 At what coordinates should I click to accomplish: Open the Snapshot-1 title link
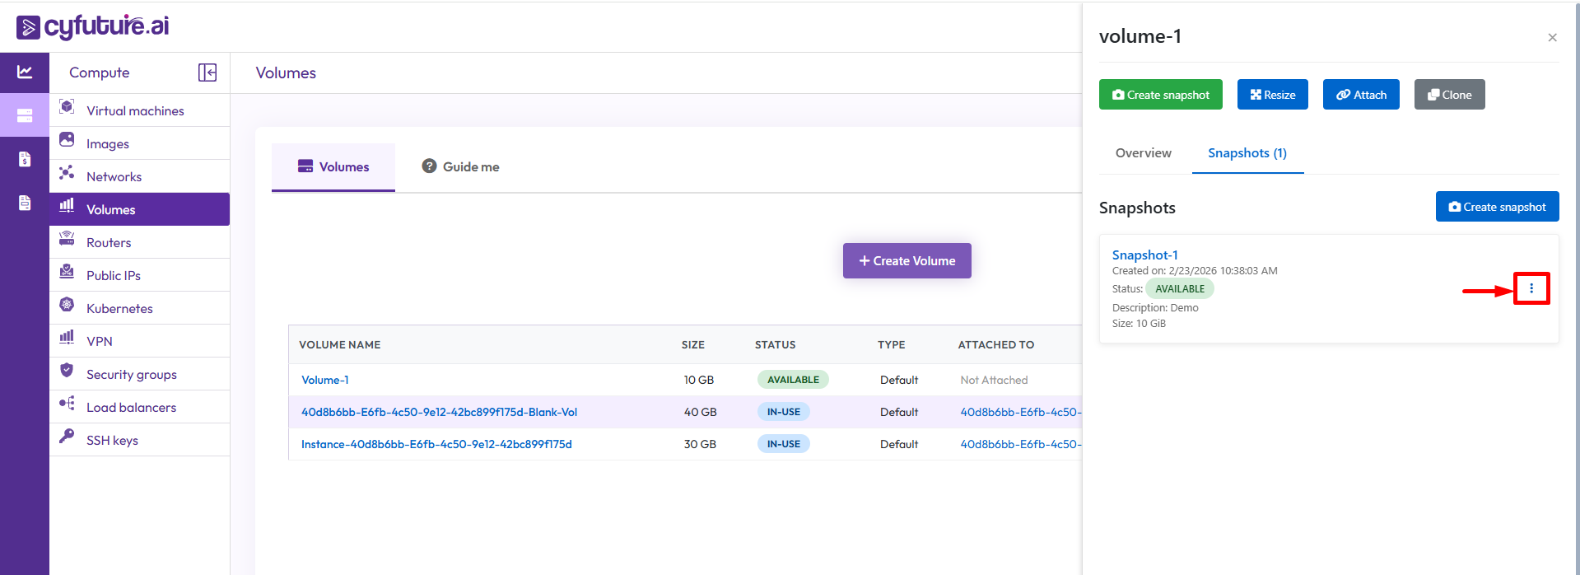click(1144, 255)
